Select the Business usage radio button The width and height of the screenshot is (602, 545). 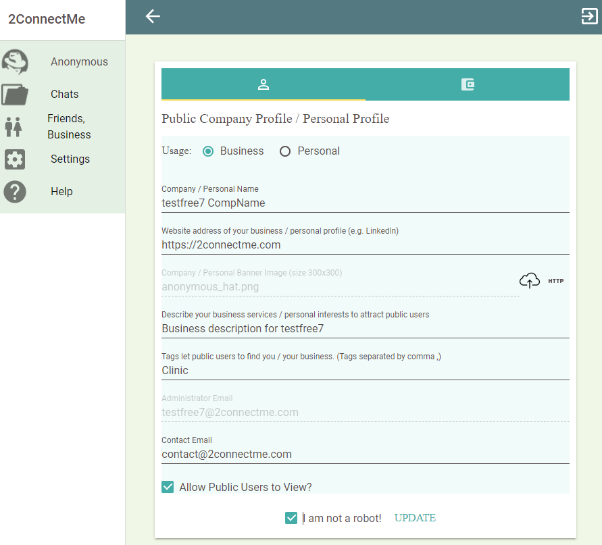[209, 151]
